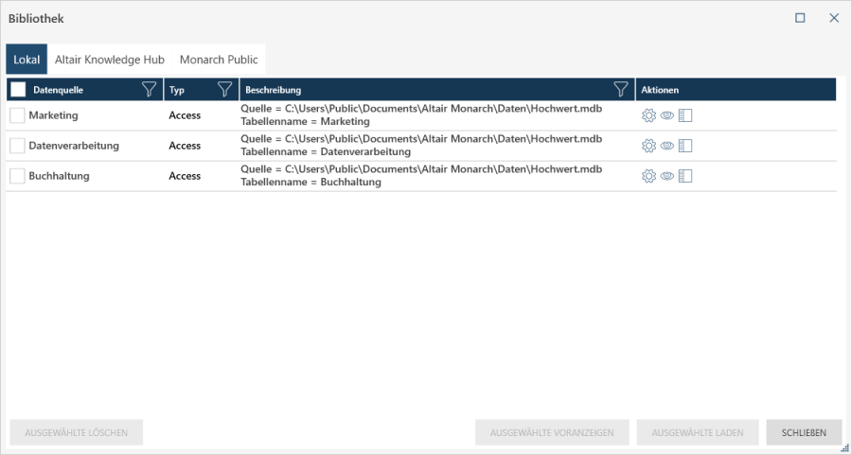Switch to the Altair Knowledge Hub tab
Viewport: 852px width, 455px height.
[110, 60]
